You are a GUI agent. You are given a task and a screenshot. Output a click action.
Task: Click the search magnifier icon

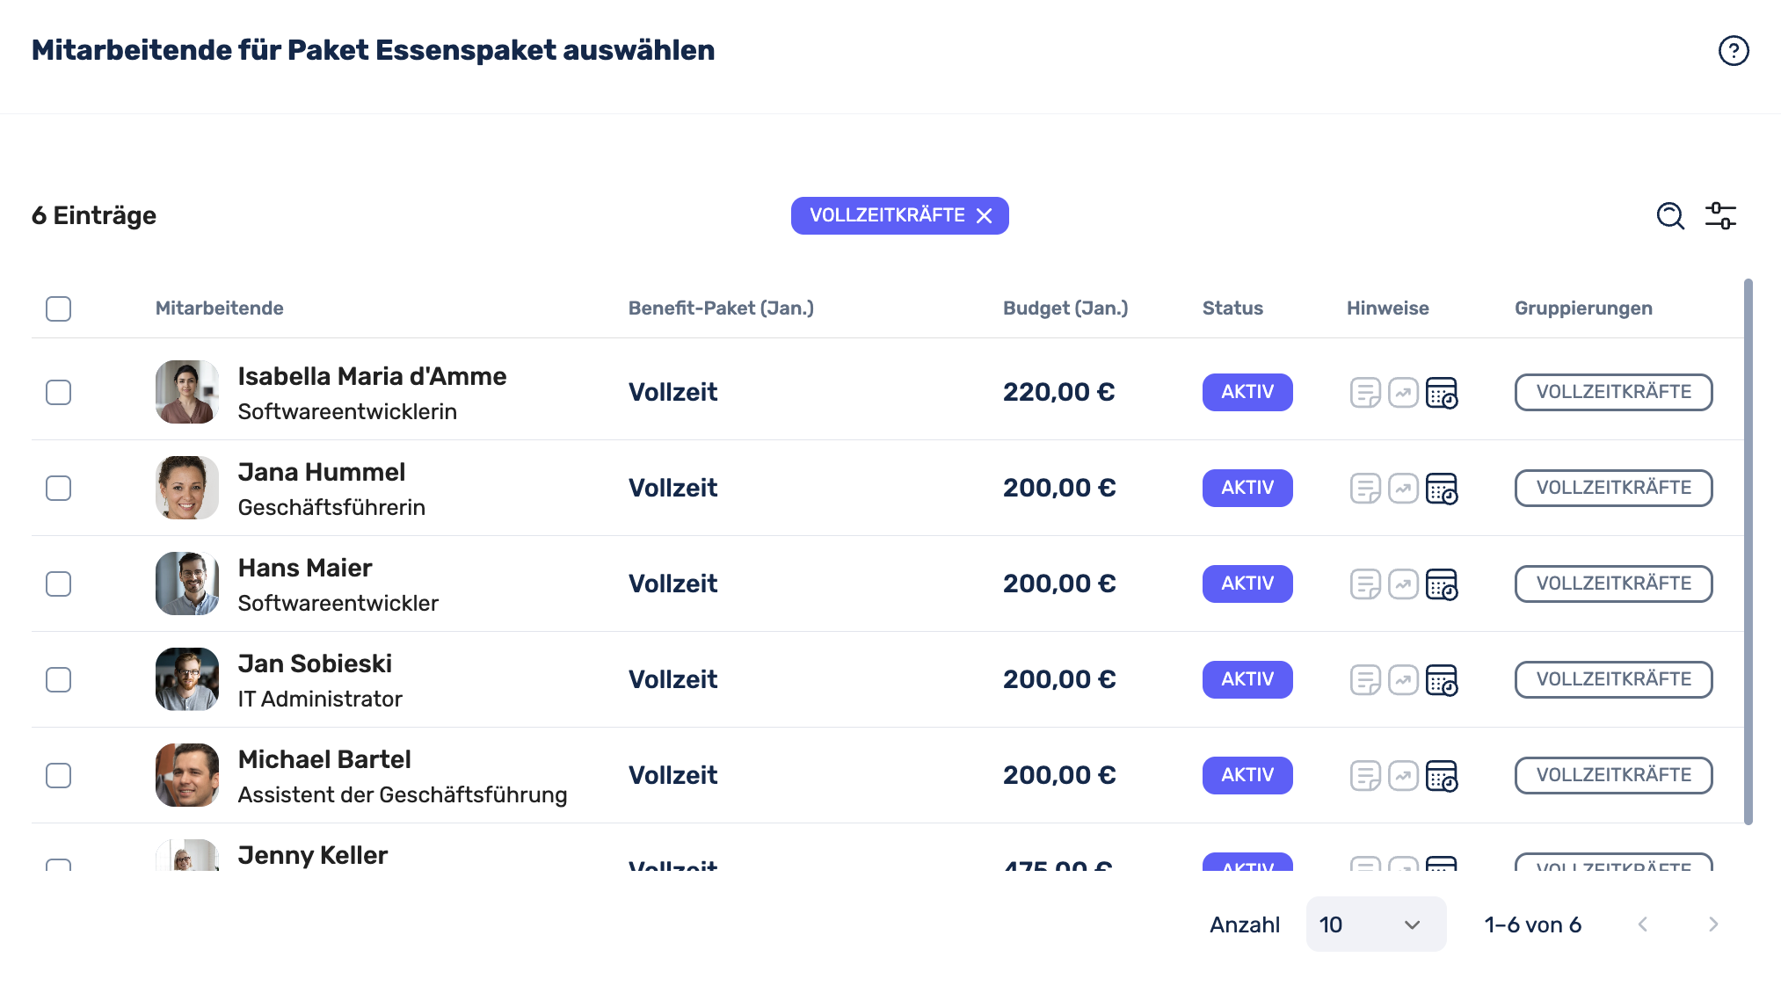point(1670,215)
